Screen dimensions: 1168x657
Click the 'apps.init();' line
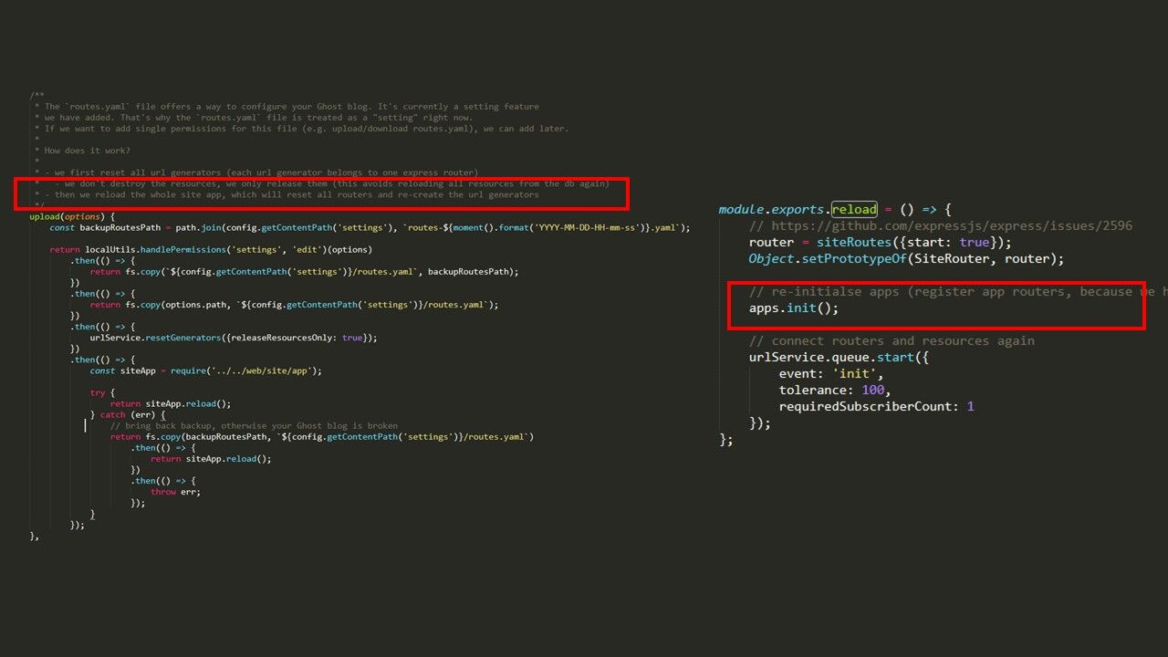tap(793, 308)
